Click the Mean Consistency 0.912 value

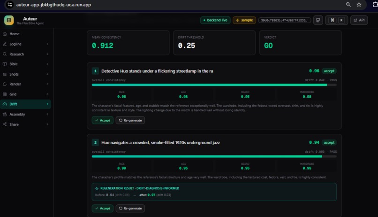tap(102, 46)
